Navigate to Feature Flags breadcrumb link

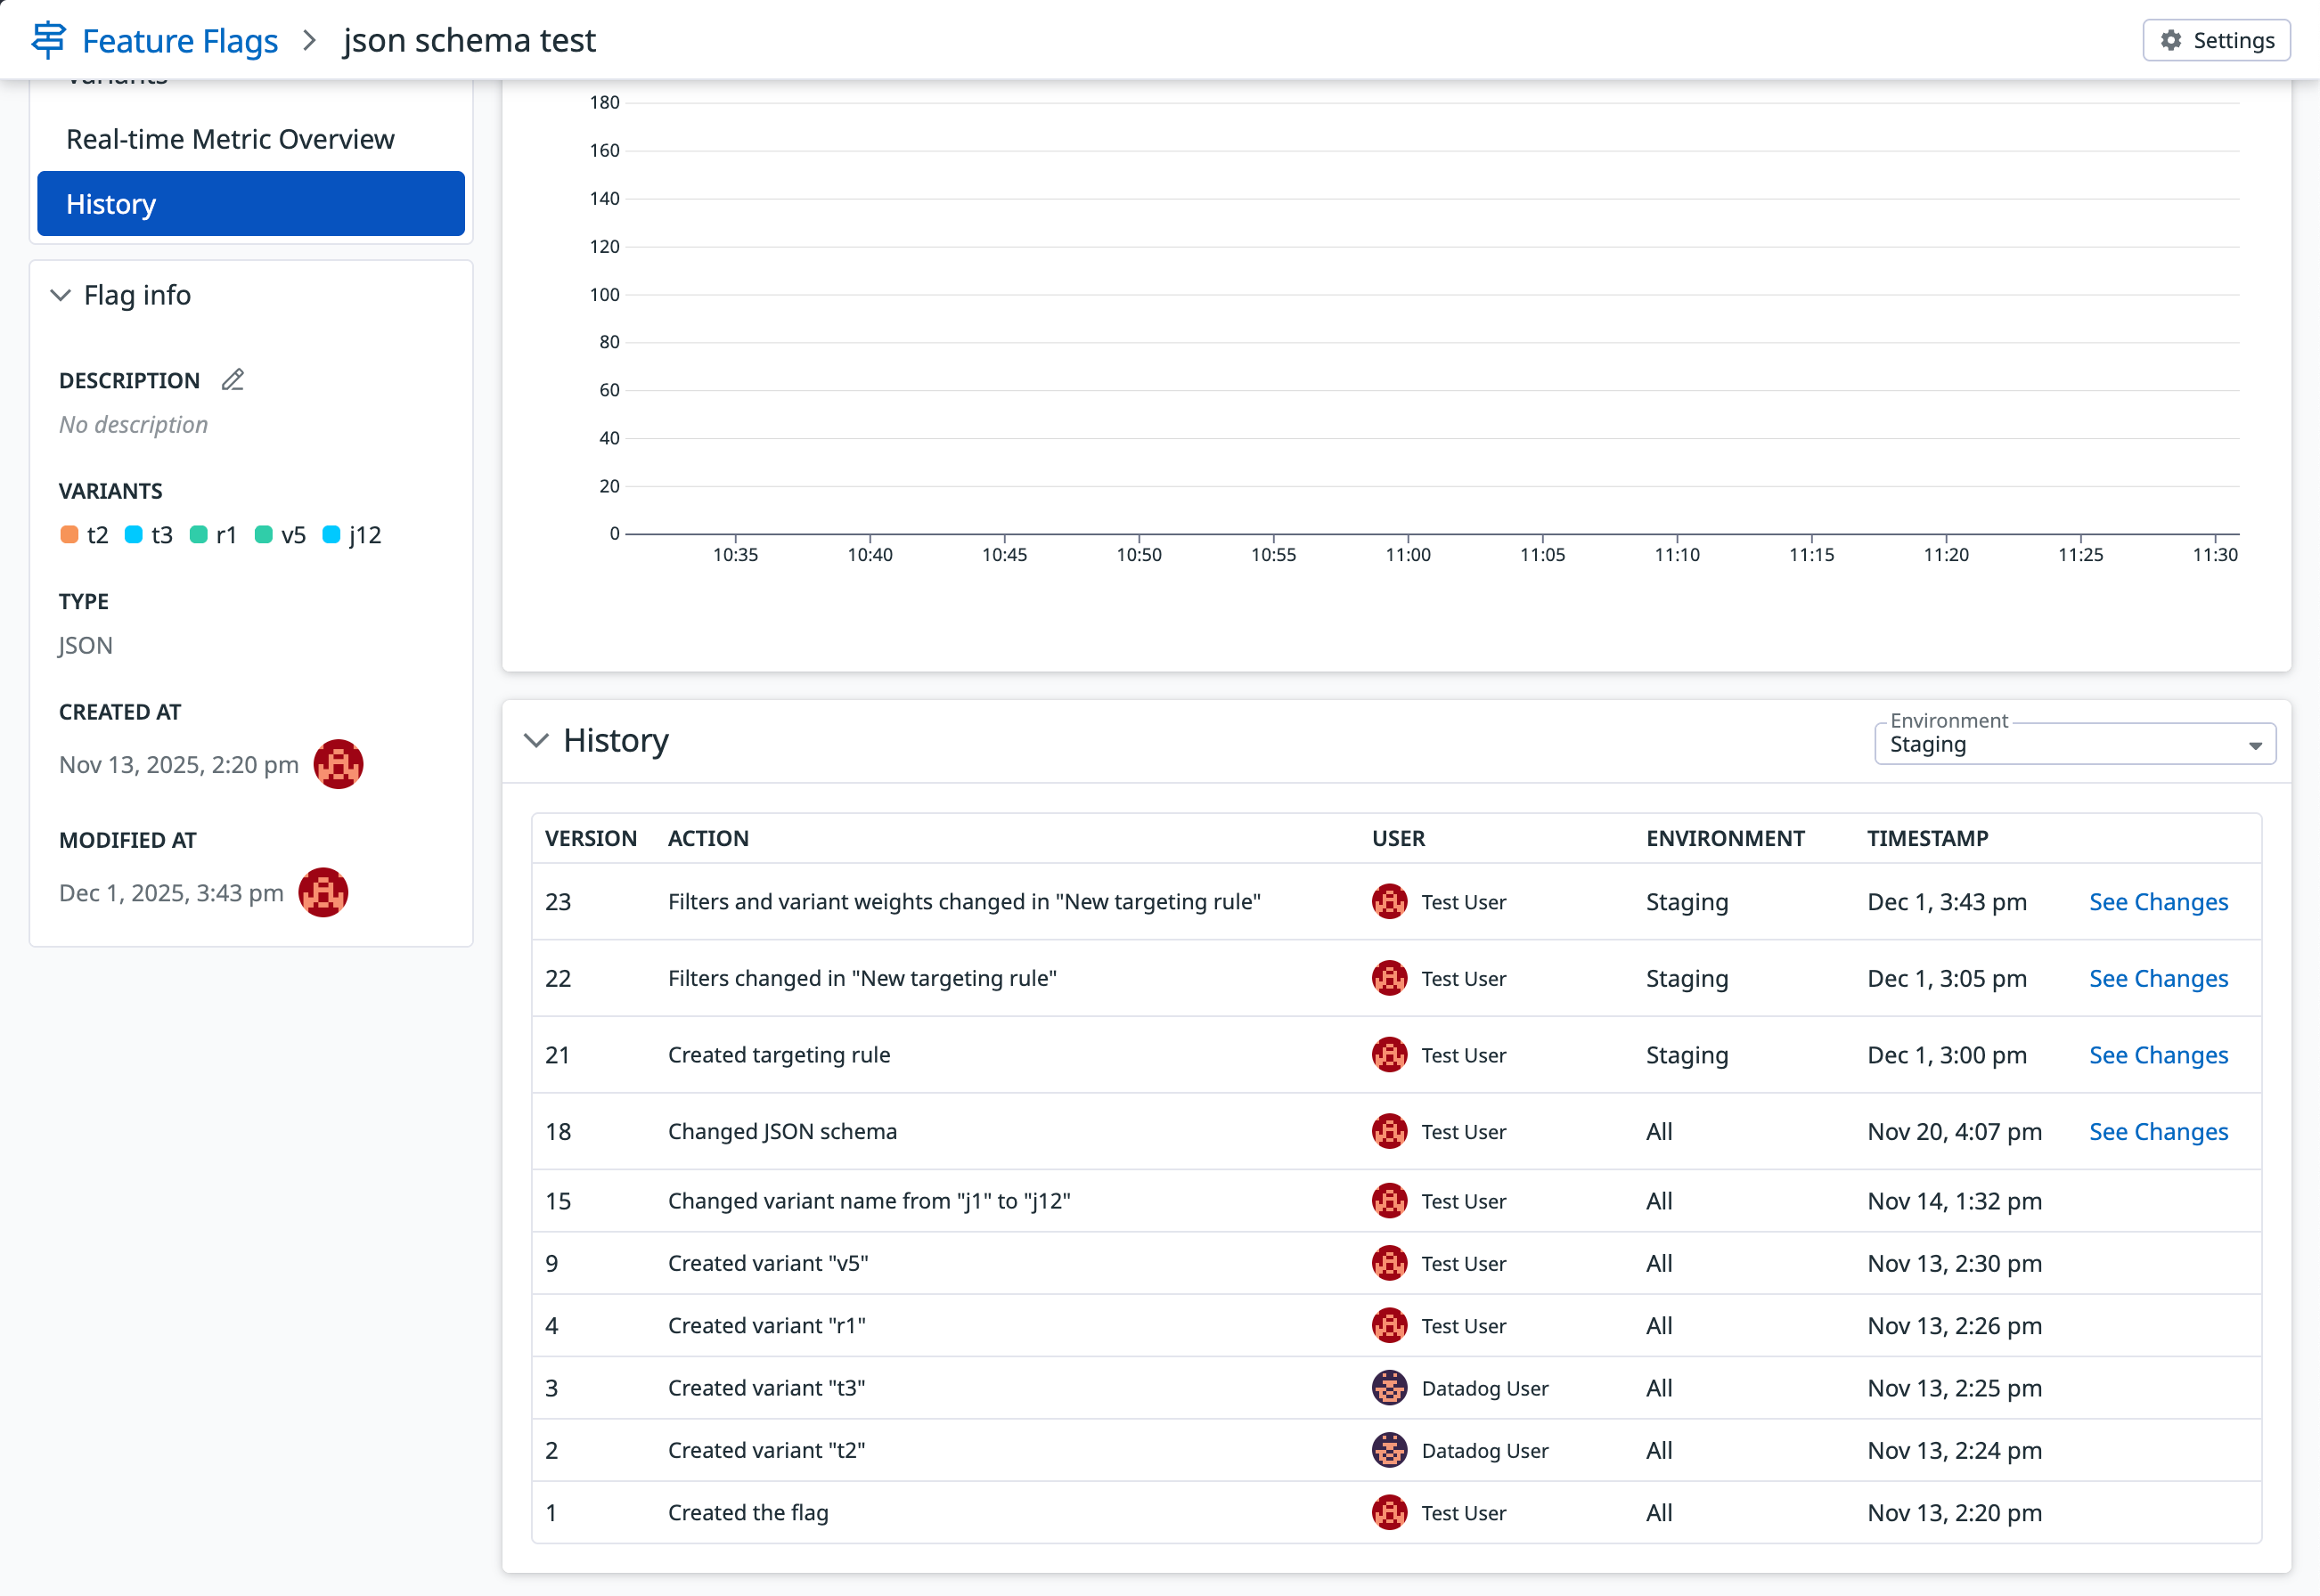coord(180,40)
